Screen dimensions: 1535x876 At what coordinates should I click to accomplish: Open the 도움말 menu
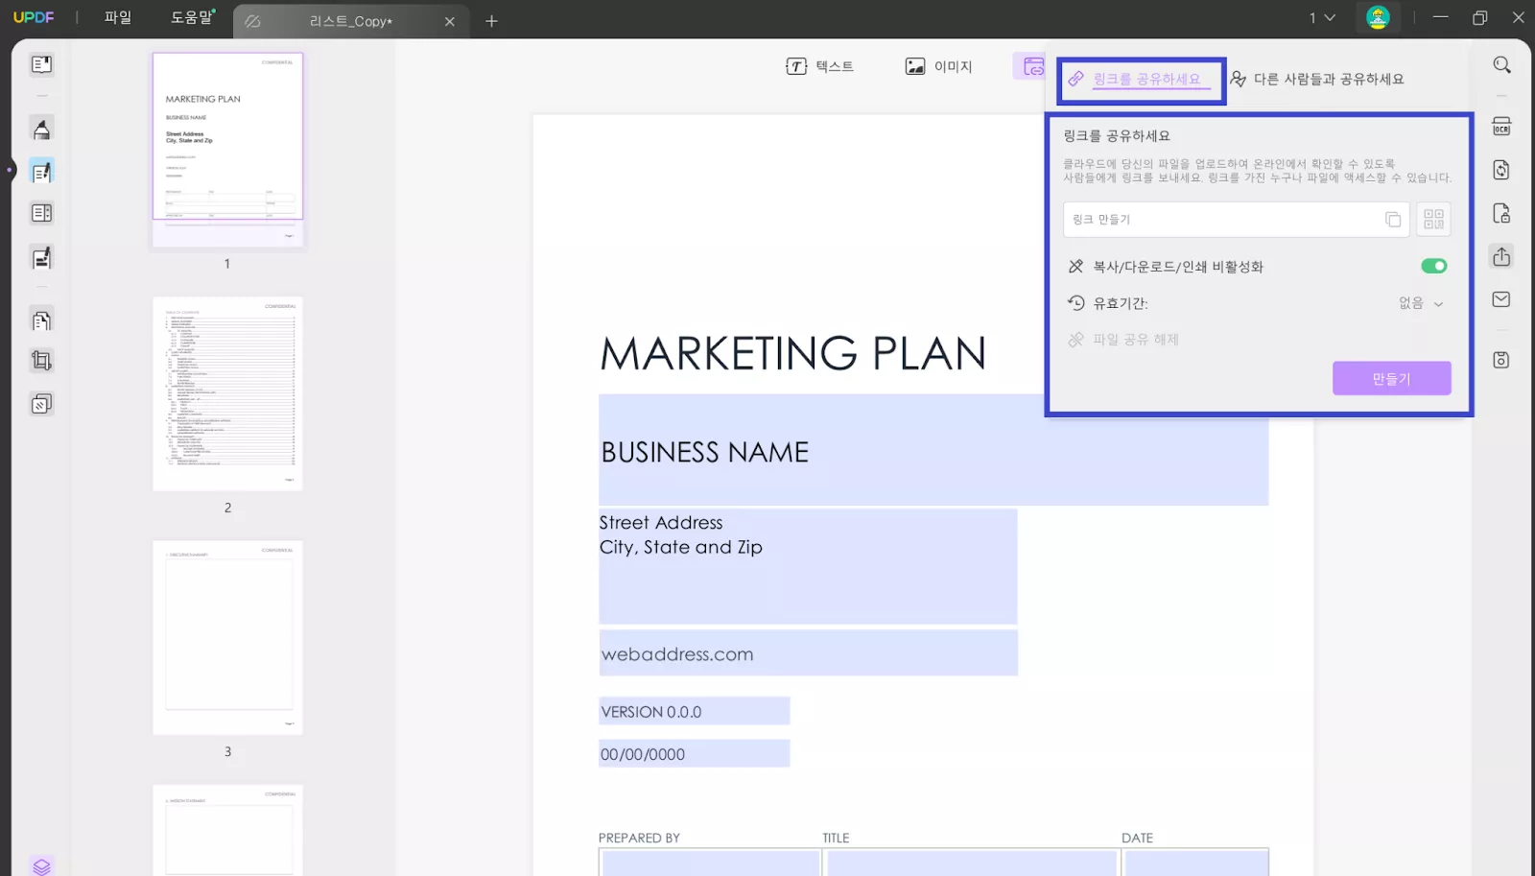(x=192, y=17)
